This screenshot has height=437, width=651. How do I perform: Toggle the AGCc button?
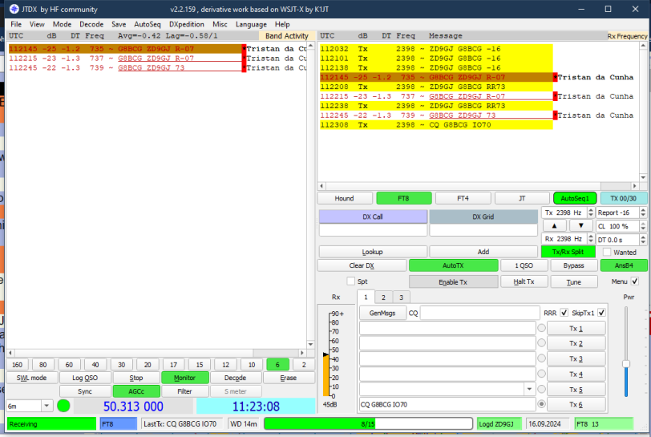point(136,391)
